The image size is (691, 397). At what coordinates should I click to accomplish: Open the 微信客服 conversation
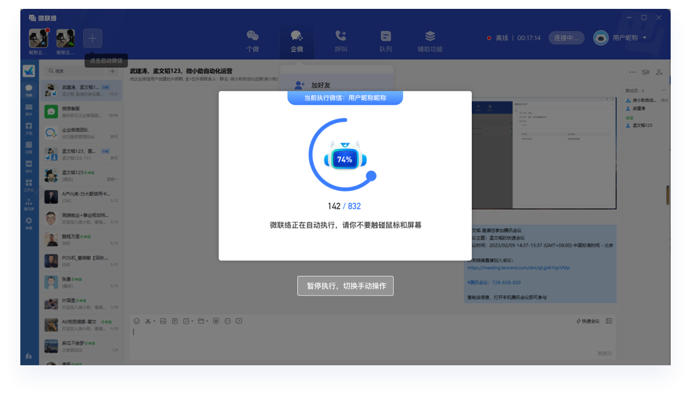pos(81,112)
